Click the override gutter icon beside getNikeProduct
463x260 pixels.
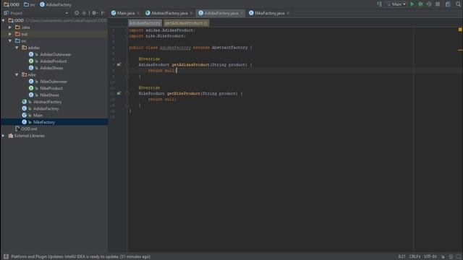point(119,93)
